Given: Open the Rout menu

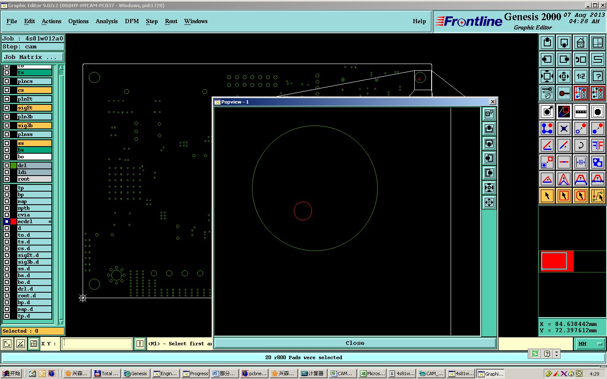Looking at the screenshot, I should tap(171, 21).
